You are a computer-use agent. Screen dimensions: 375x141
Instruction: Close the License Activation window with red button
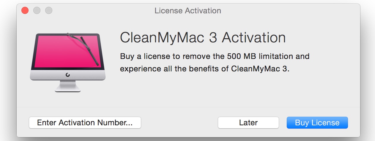[25, 11]
